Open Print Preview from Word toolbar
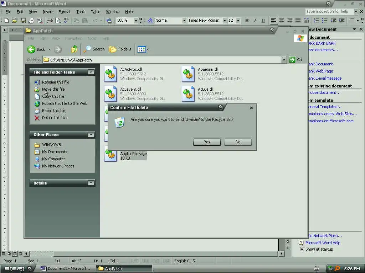 (x=58, y=21)
